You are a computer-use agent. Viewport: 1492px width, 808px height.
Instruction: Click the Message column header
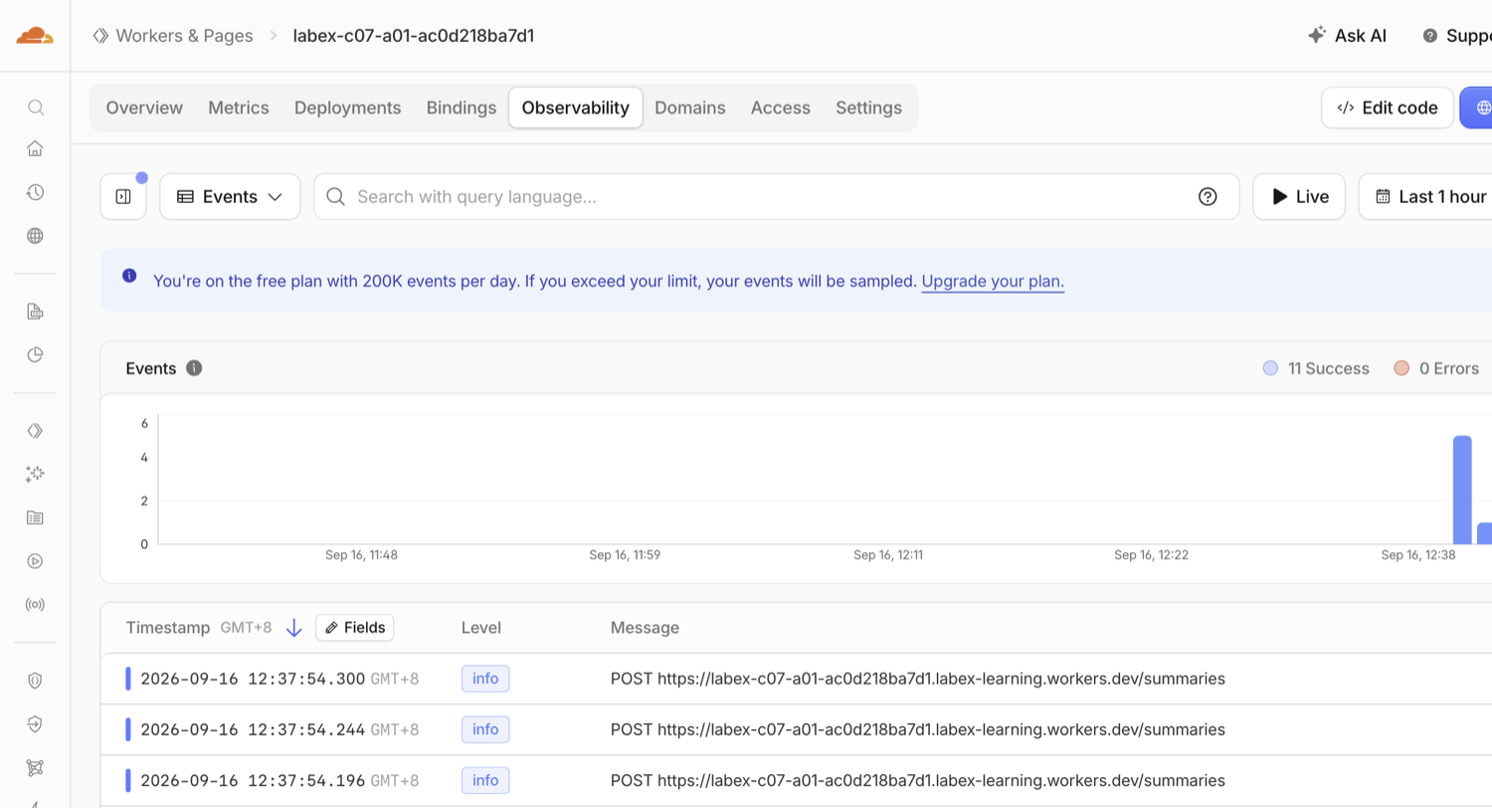pyautogui.click(x=645, y=628)
